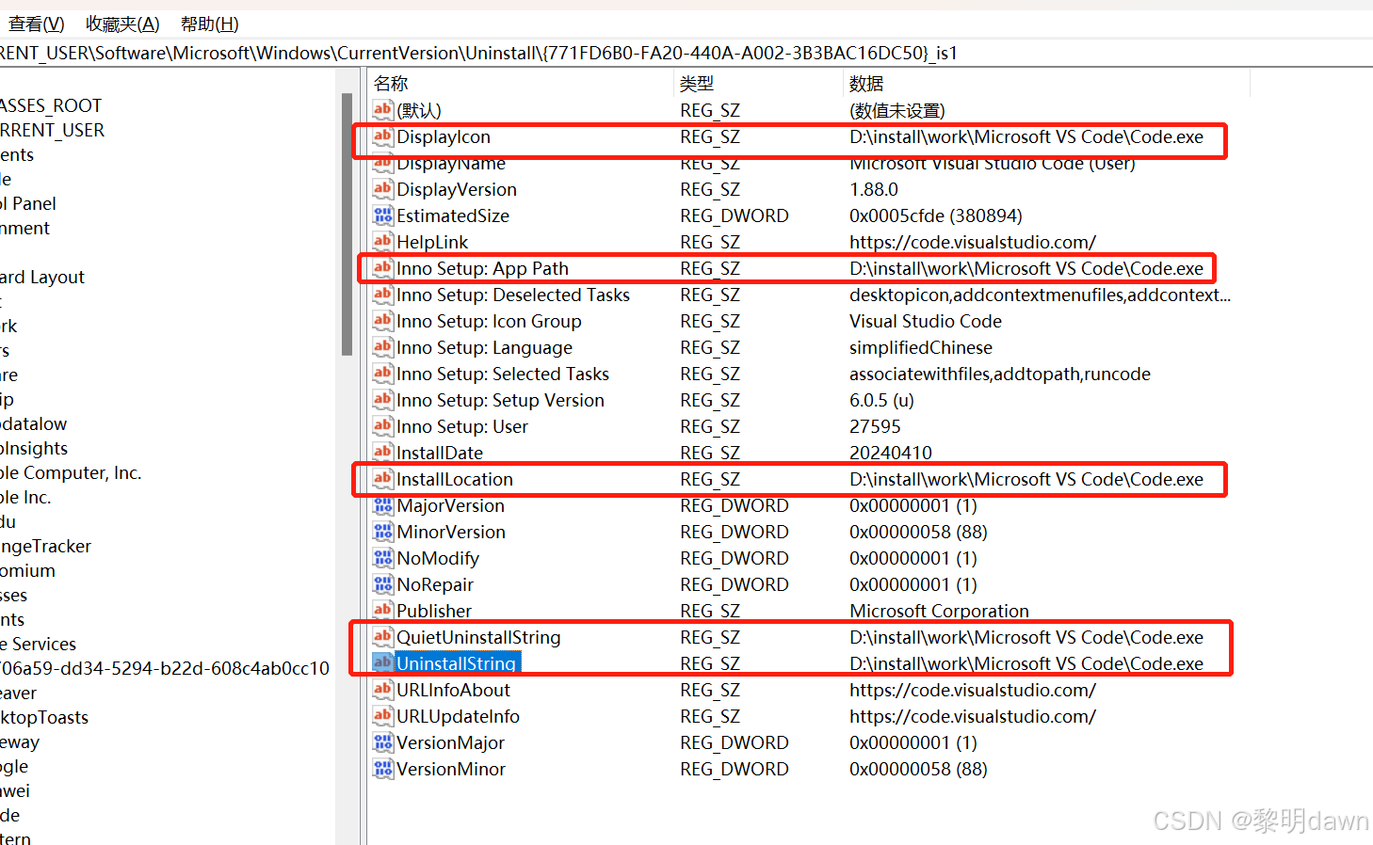Select the 'ngeTracker' tree entry
Screen dimensions: 1373x845
pos(46,546)
